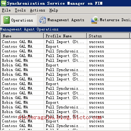131x131 pixels.
Task: Sort by the Profile Name column header
Action: [x=65, y=36]
